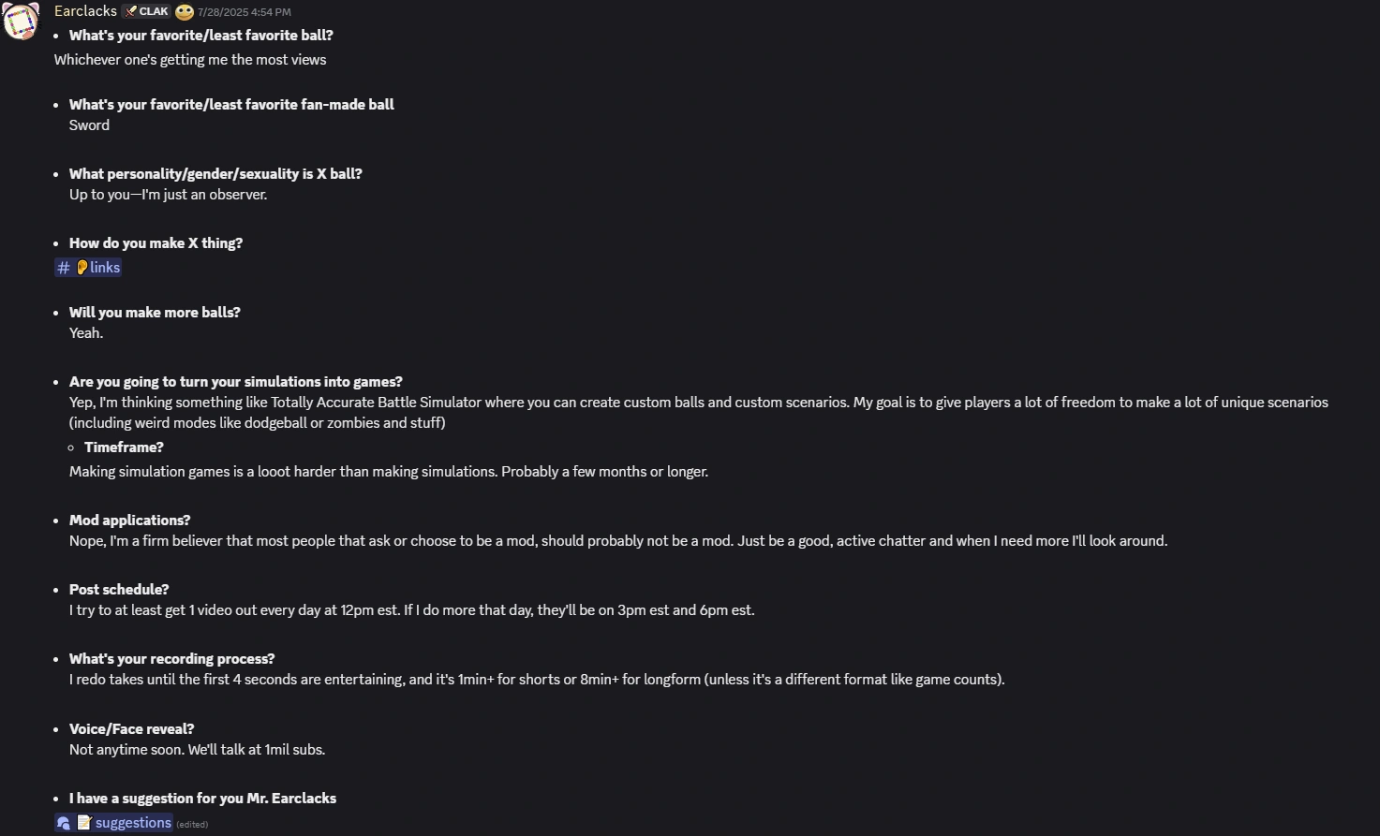Click the (edited) label at message end

point(192,825)
